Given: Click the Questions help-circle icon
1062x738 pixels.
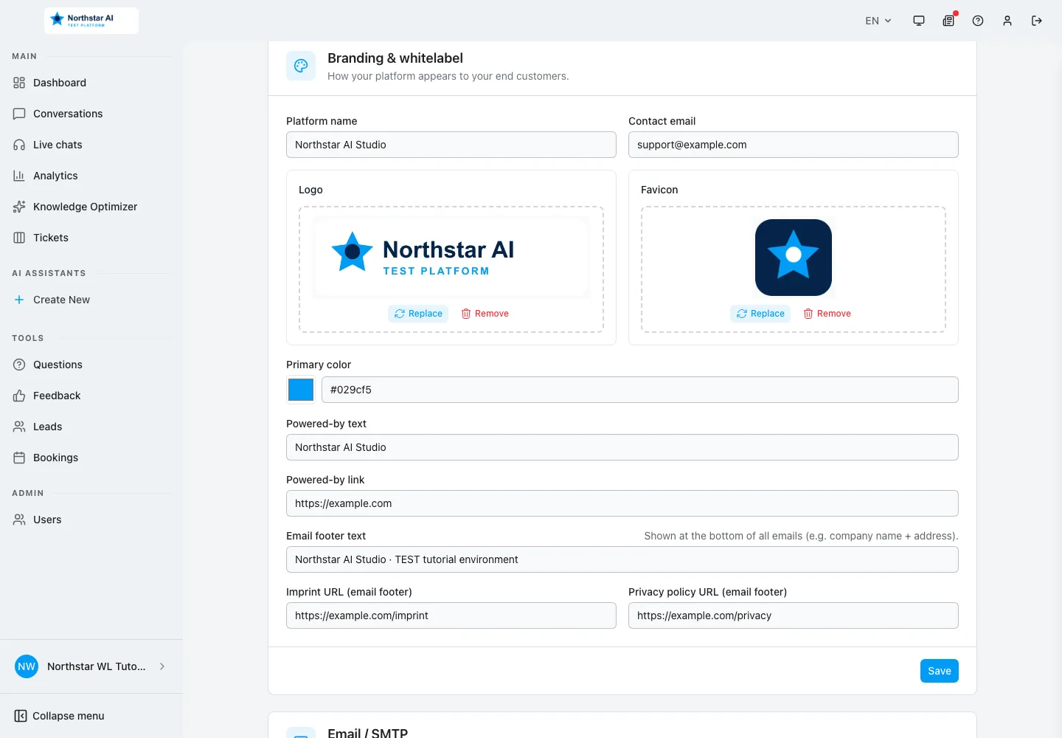Looking at the screenshot, I should (19, 365).
